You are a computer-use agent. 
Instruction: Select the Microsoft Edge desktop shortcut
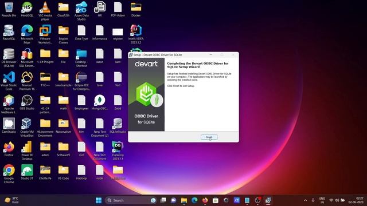pos(27,34)
